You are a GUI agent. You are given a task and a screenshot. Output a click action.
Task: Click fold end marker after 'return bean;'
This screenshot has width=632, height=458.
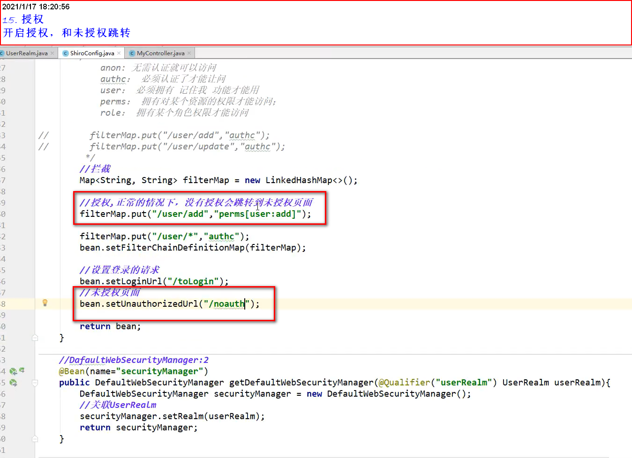35,338
